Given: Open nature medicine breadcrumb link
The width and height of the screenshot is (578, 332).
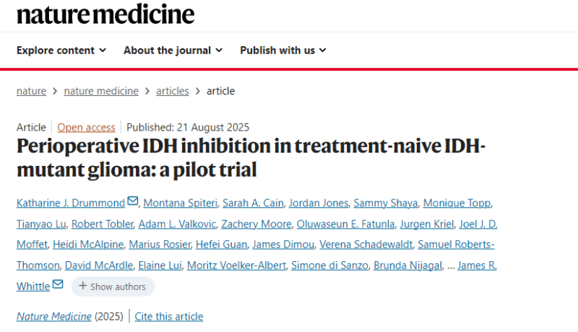Looking at the screenshot, I should click(x=101, y=91).
